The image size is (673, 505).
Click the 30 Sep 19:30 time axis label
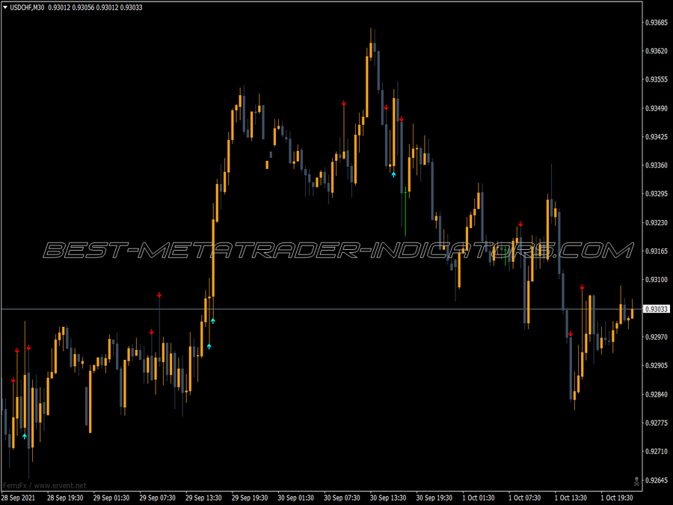[x=434, y=498]
